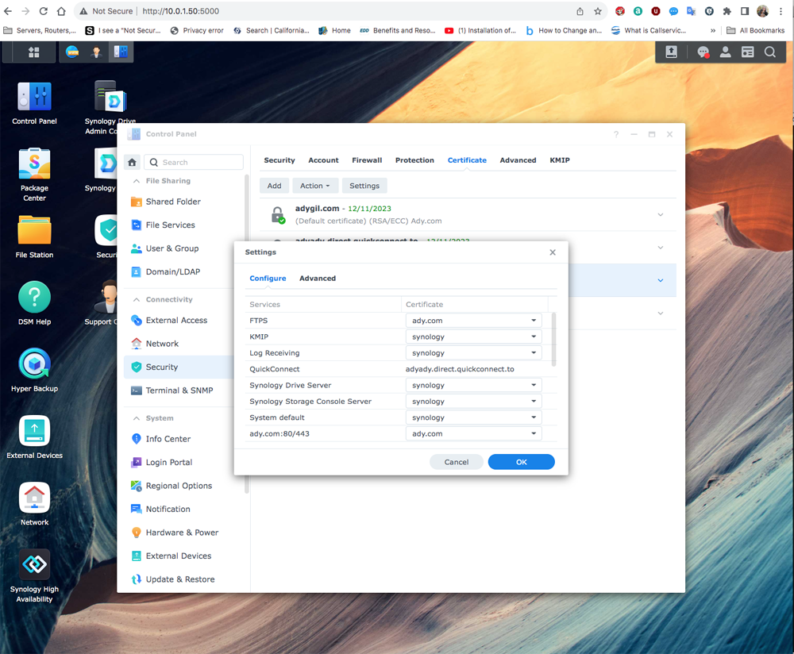Open Hyper Backup desktop icon
794x654 pixels.
(x=34, y=365)
